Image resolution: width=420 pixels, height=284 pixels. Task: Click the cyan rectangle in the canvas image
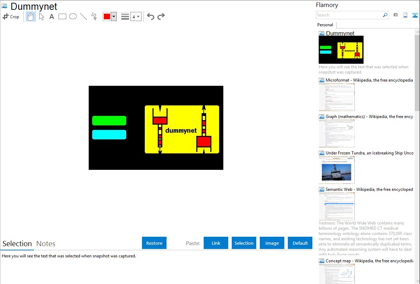[x=109, y=134]
